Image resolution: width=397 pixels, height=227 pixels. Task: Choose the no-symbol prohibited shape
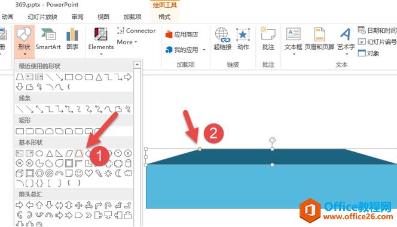pos(49,174)
